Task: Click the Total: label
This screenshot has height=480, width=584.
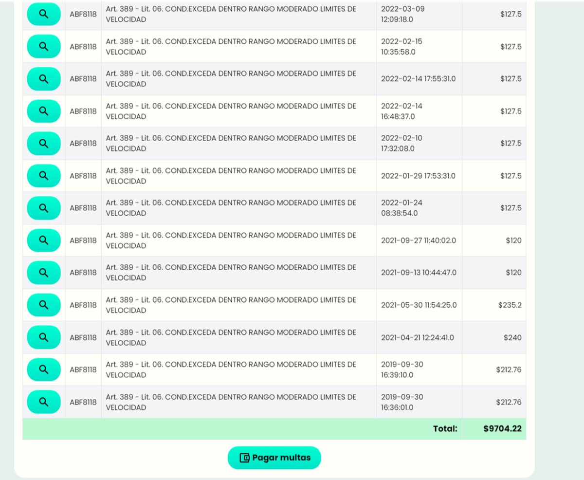Action: click(445, 429)
